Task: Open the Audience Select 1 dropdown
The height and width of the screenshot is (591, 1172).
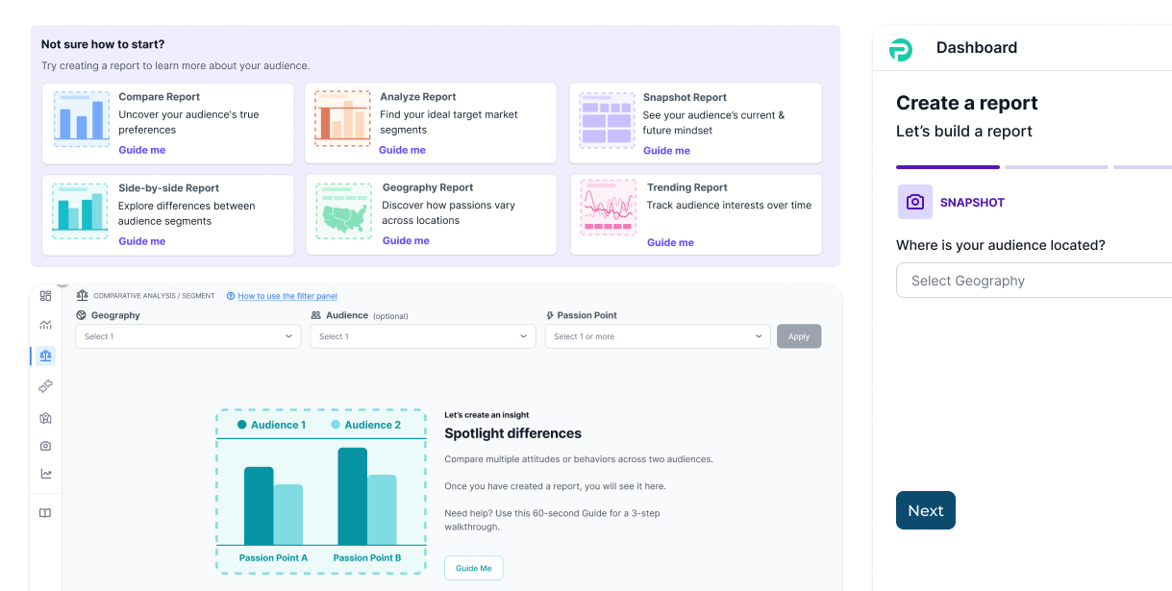Action: pos(423,336)
